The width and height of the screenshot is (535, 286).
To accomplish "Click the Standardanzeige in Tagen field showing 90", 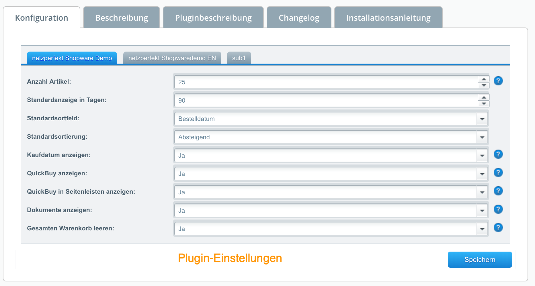I will pos(326,100).
